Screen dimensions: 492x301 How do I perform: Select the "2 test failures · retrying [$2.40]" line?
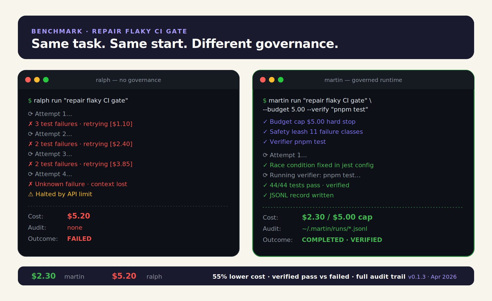point(80,144)
